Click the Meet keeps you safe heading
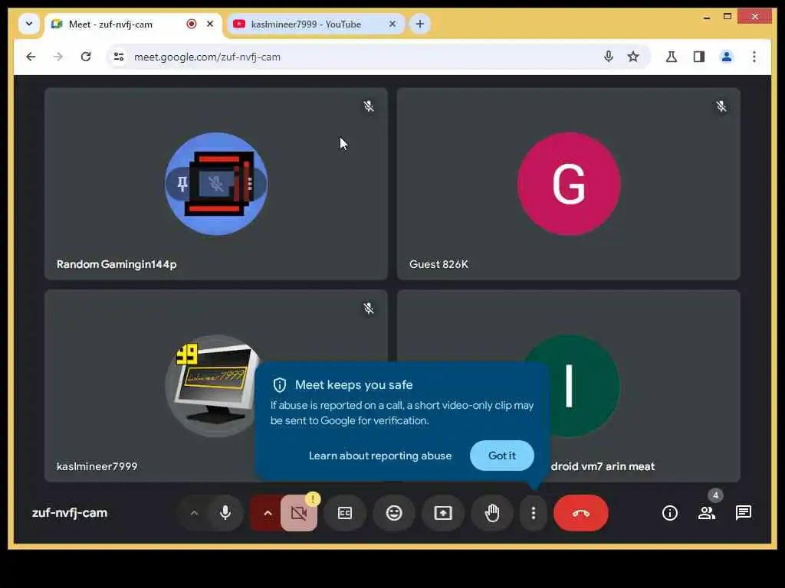 (353, 384)
